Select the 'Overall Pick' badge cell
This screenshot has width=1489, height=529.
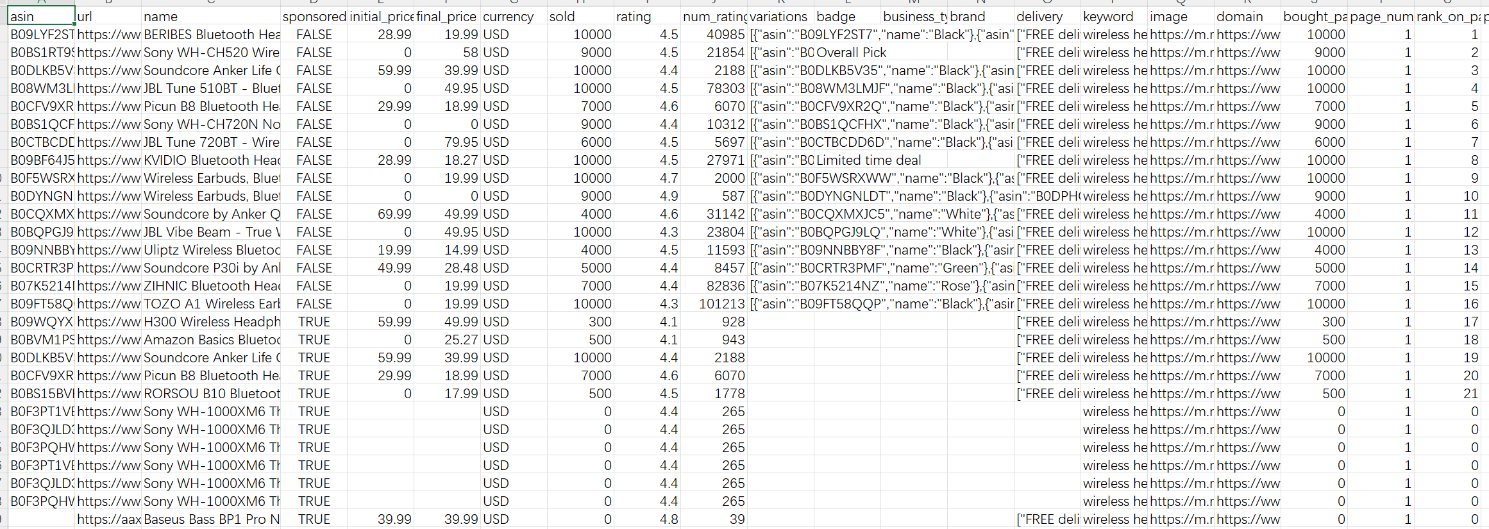pos(847,52)
